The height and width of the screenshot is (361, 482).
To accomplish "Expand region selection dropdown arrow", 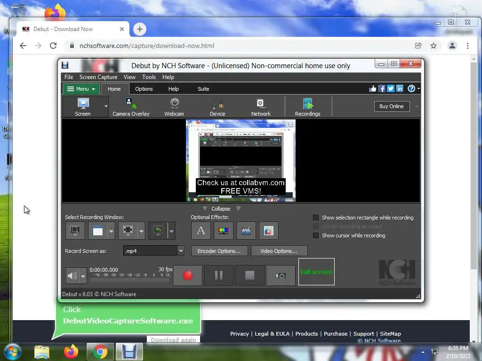I will point(141,231).
